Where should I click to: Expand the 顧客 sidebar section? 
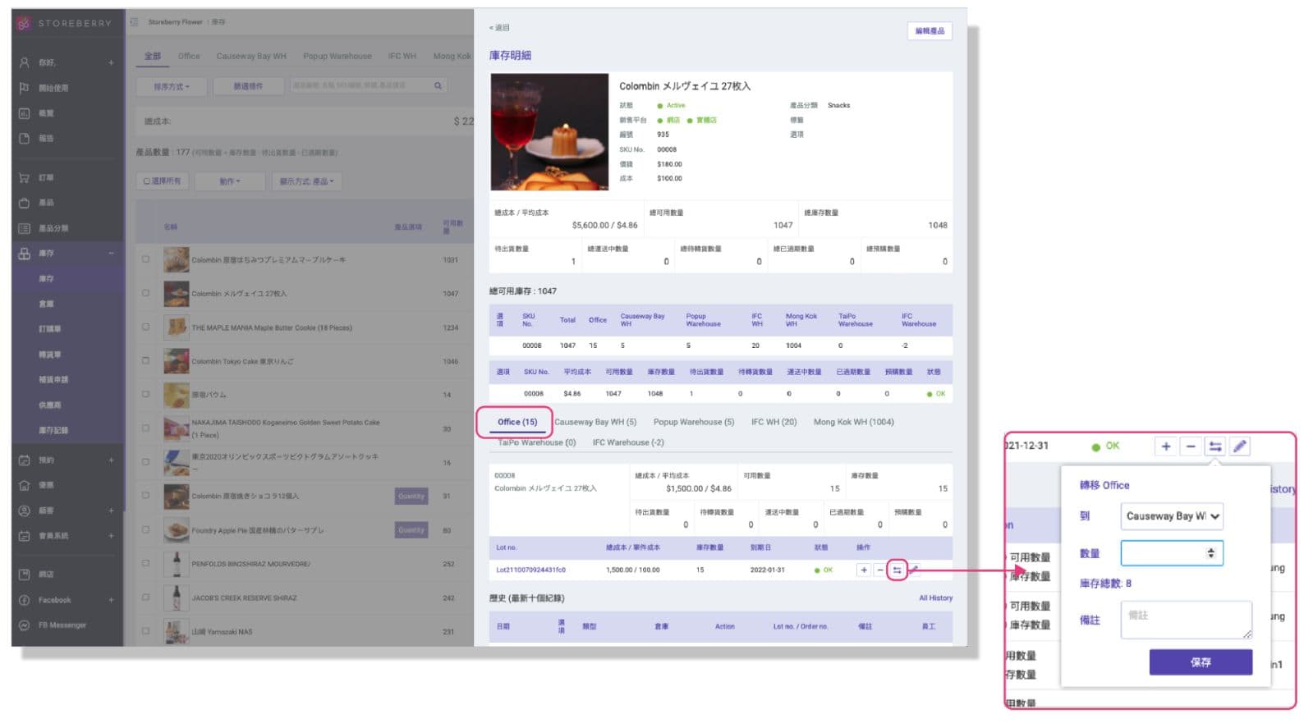point(111,511)
